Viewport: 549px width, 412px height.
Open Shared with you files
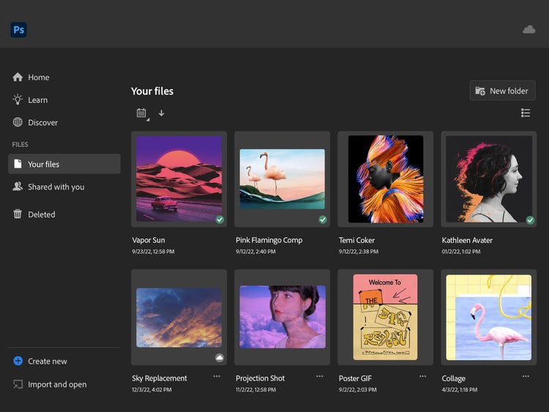(56, 187)
